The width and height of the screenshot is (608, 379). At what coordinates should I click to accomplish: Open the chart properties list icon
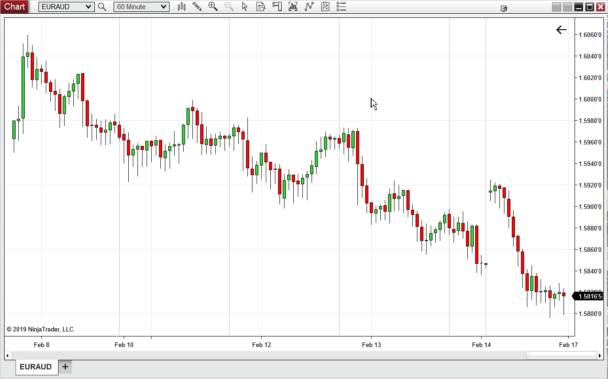coord(341,6)
